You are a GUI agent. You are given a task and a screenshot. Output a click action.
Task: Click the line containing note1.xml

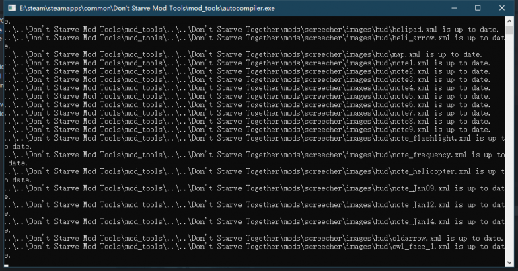[247, 63]
